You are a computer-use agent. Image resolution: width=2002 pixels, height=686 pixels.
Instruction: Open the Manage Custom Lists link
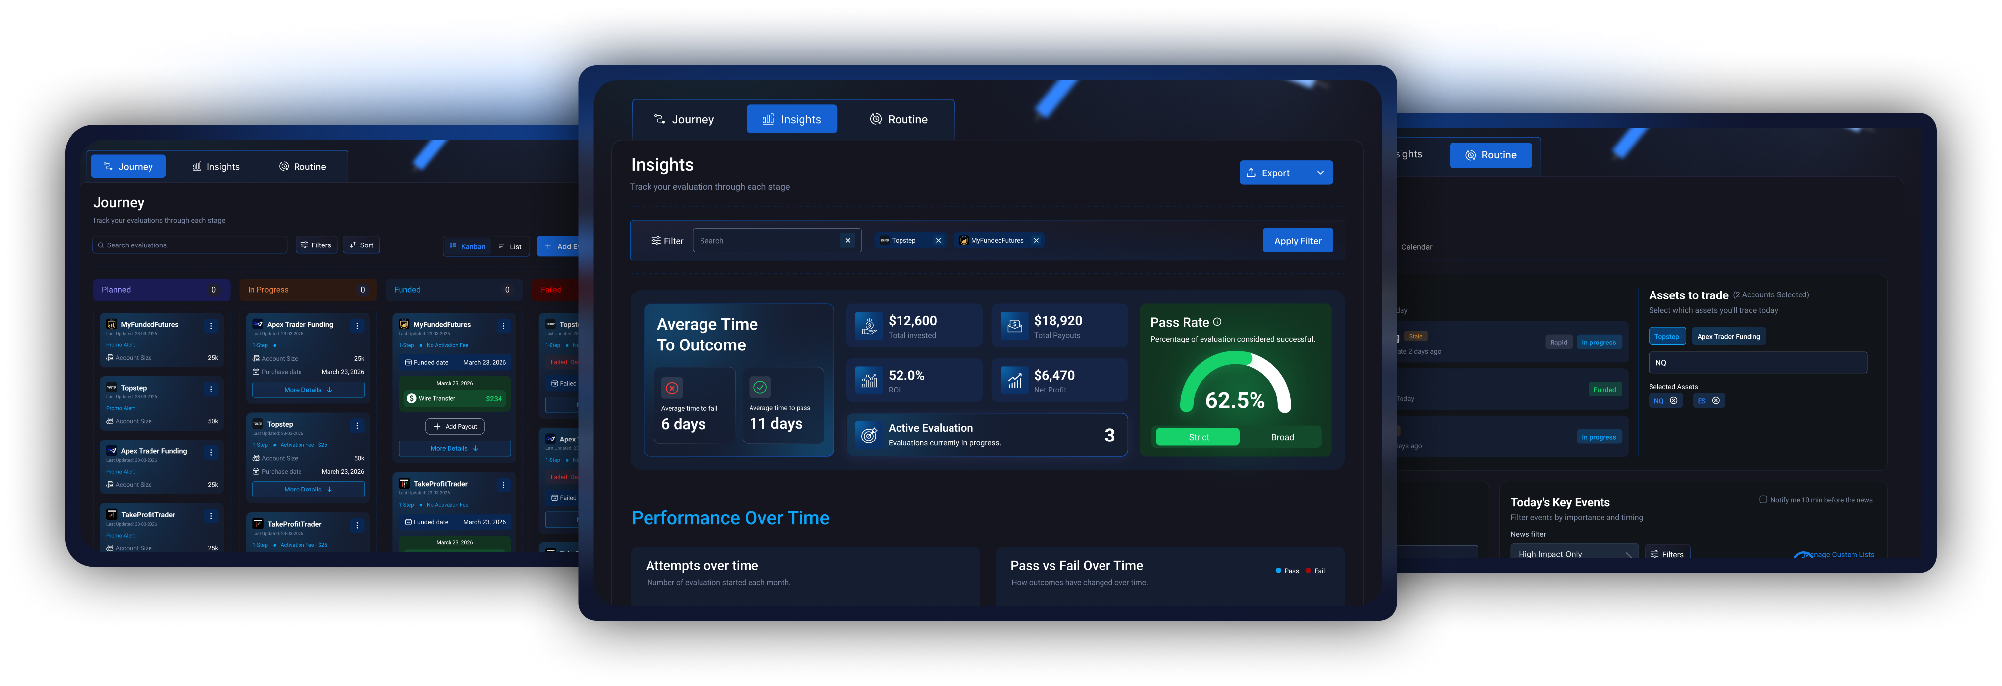[x=1839, y=555]
